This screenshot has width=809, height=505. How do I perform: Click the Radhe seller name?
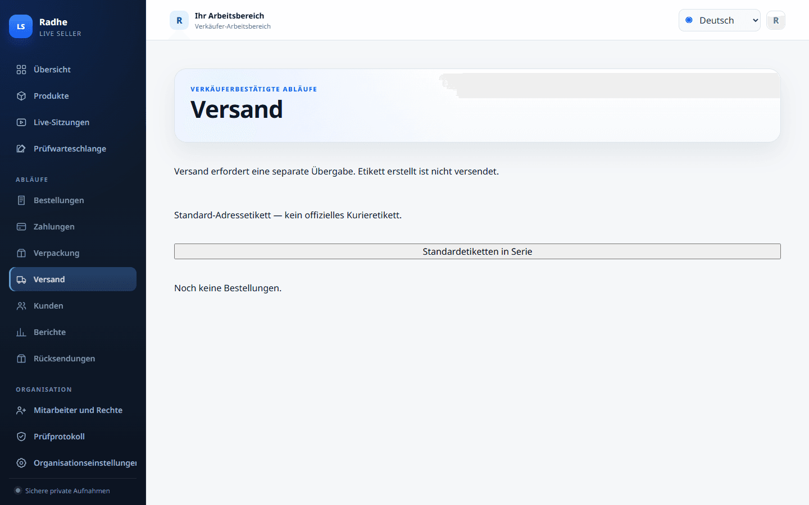pos(53,22)
